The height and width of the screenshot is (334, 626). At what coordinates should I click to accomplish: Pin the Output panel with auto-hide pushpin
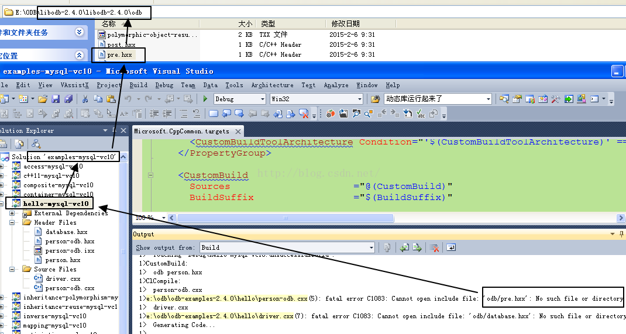click(x=621, y=234)
